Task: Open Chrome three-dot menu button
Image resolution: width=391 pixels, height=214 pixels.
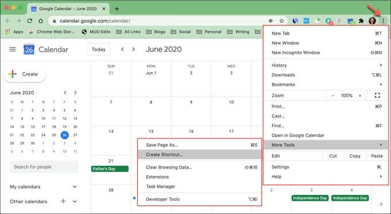Action: (x=384, y=21)
